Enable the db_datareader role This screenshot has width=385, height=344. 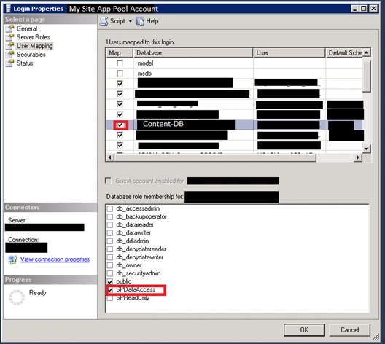point(110,224)
